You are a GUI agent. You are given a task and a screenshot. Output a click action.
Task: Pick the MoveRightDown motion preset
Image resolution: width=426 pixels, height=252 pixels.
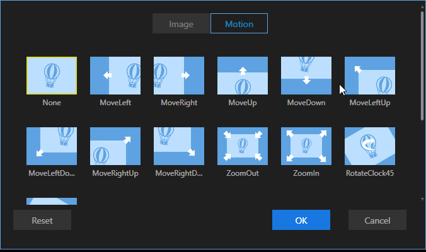(x=179, y=146)
